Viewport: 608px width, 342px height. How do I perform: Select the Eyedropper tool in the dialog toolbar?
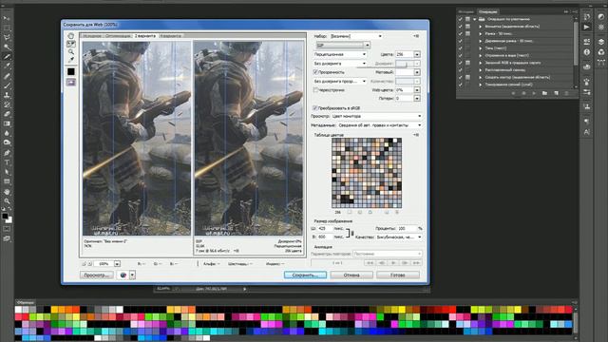71,60
